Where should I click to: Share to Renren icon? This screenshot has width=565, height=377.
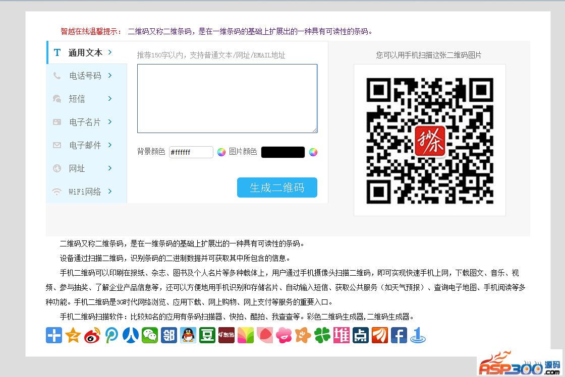[x=131, y=335]
